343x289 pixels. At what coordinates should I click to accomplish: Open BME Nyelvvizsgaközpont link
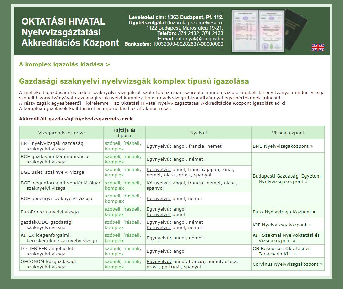click(283, 146)
